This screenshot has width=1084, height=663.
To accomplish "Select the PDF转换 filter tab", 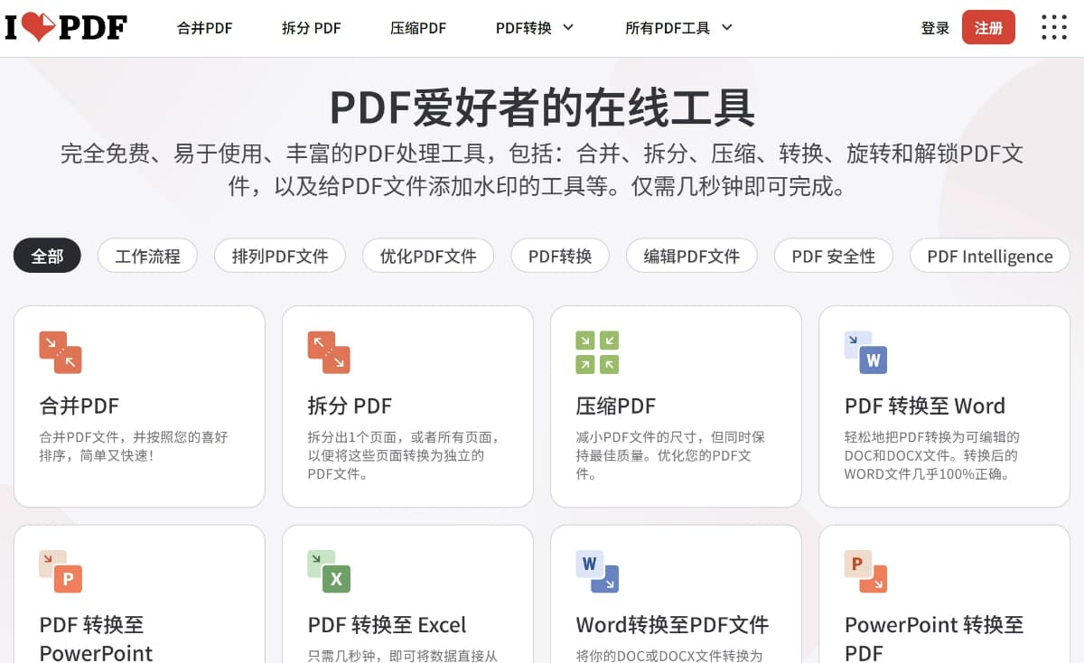I will (560, 256).
